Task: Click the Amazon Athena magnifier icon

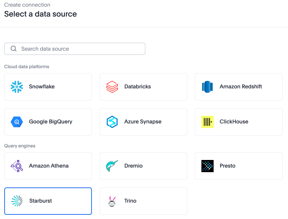Action: 17,166
